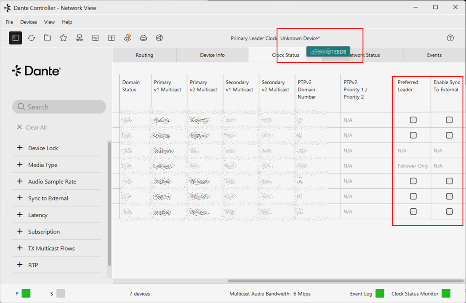Screen dimensions: 466x303
Task: Click the horizontal scrollbar under the table
Action: (x=345, y=281)
